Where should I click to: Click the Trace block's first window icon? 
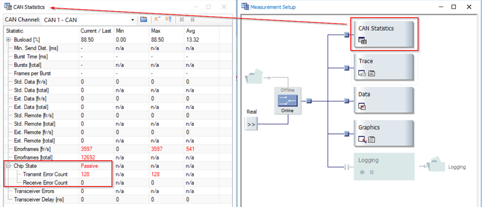pyautogui.click(x=363, y=73)
